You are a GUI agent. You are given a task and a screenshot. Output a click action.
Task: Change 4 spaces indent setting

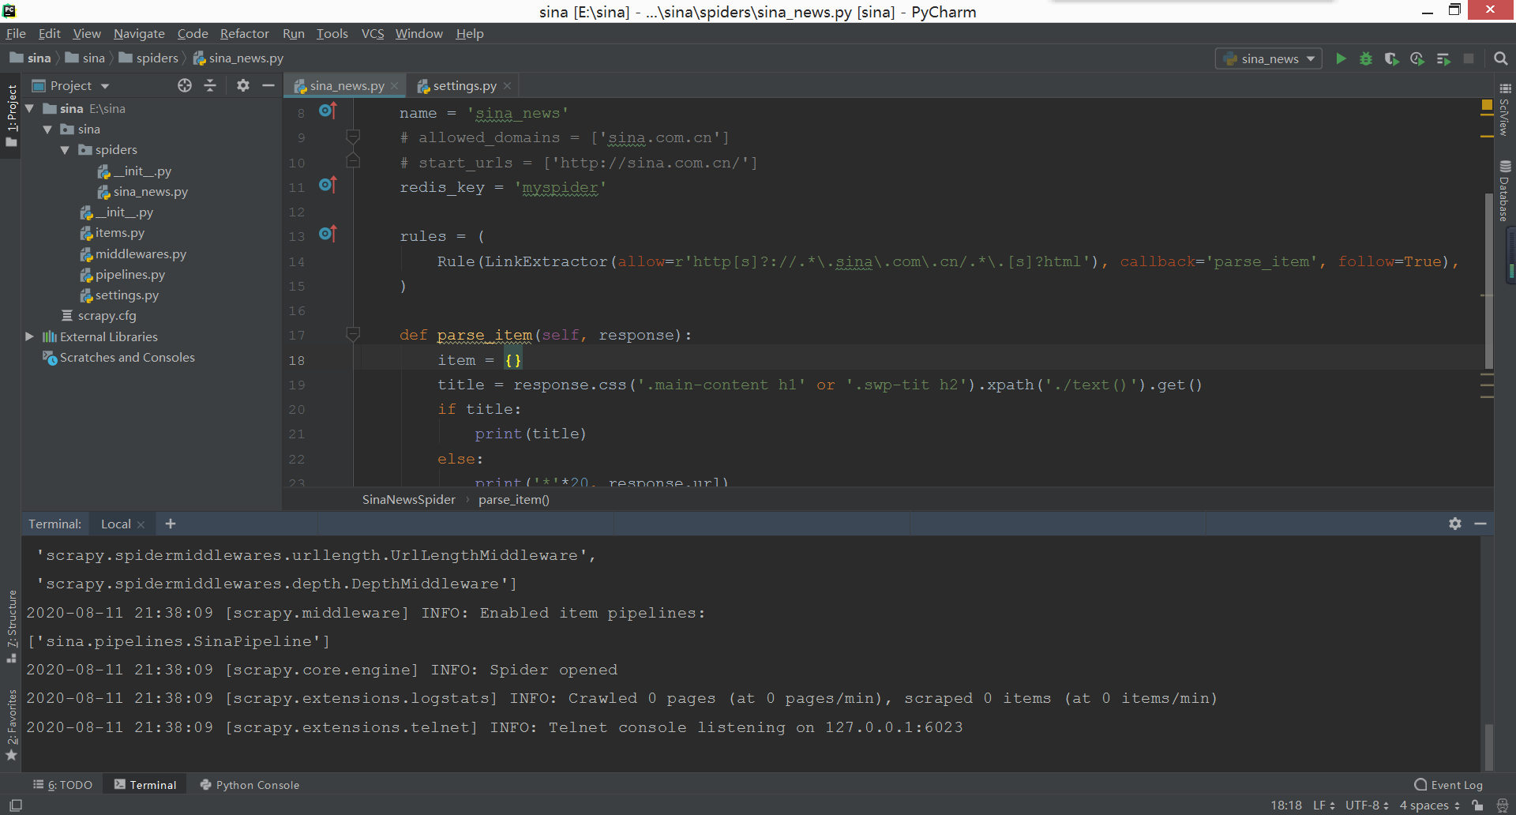pos(1430,806)
